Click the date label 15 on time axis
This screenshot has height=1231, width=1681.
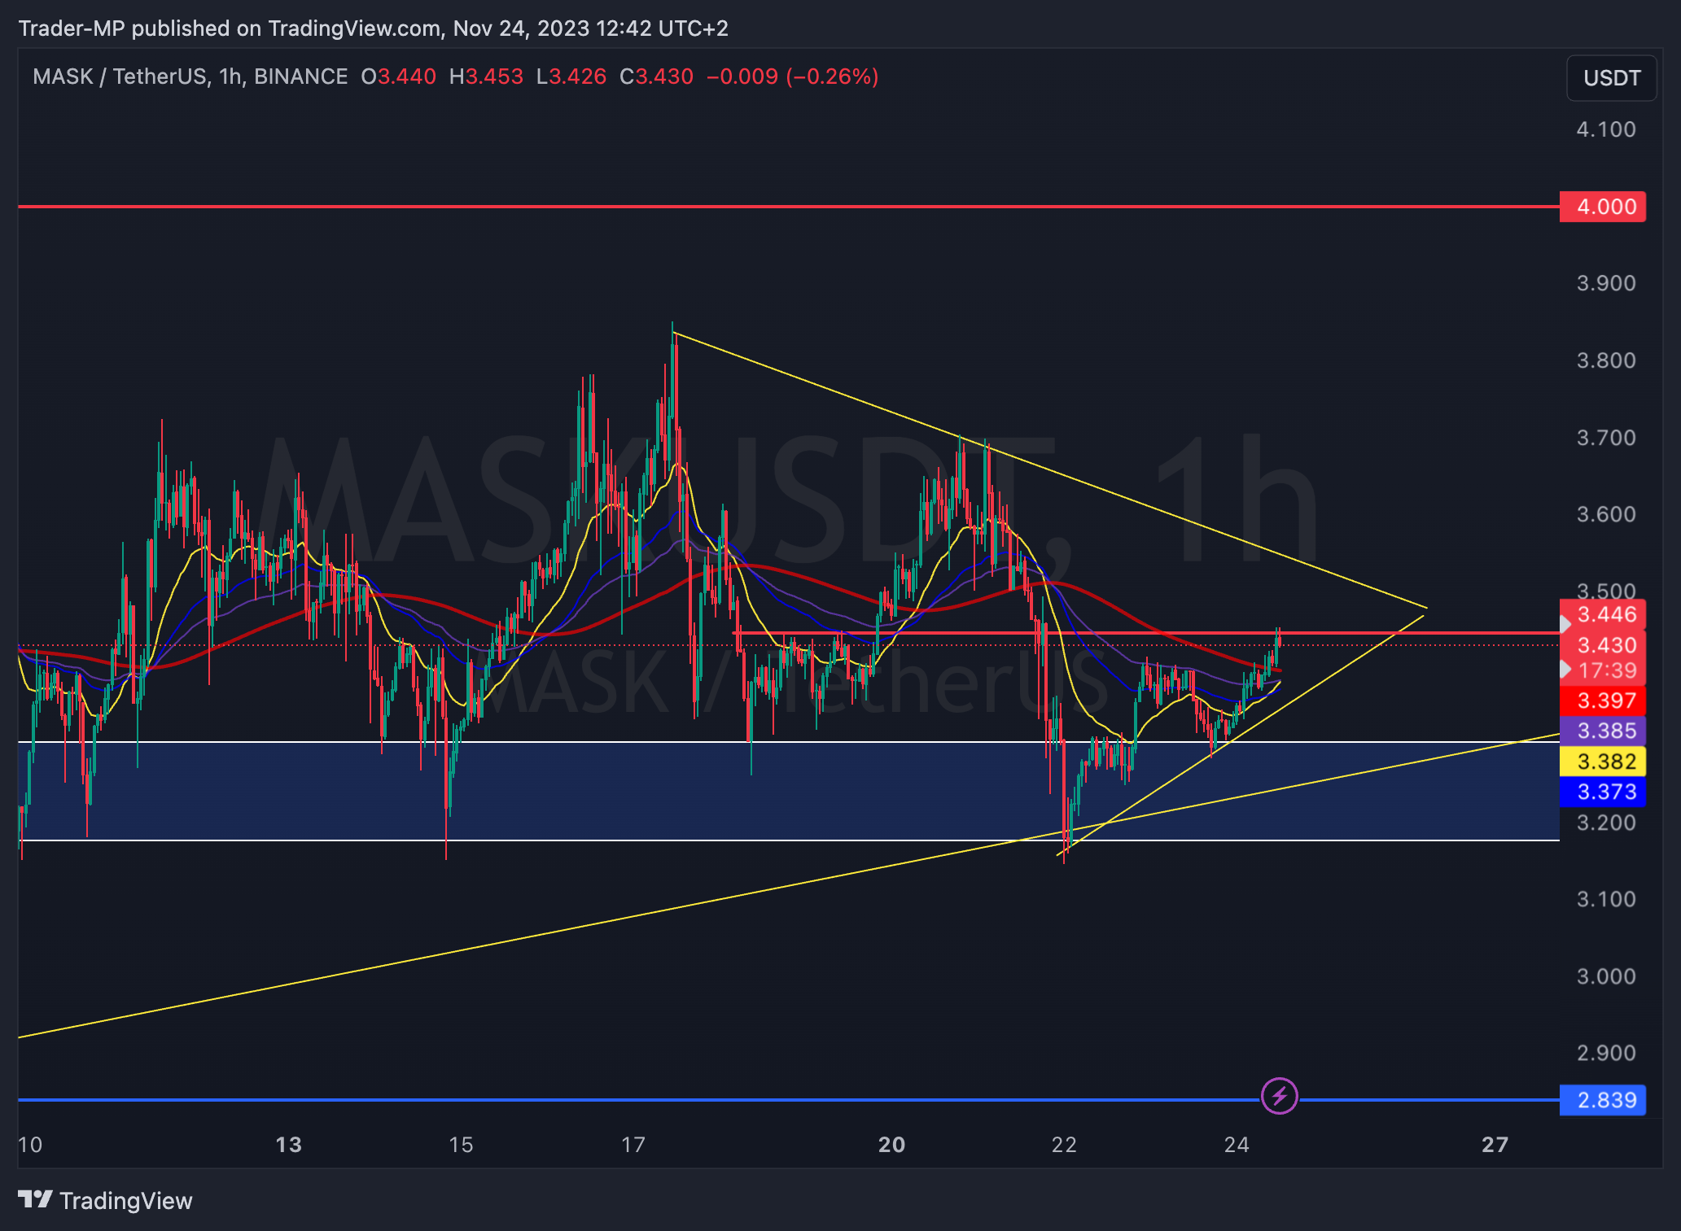coord(461,1145)
